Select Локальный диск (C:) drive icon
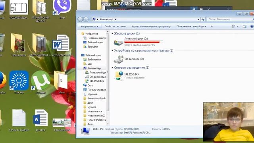 tap(119, 42)
